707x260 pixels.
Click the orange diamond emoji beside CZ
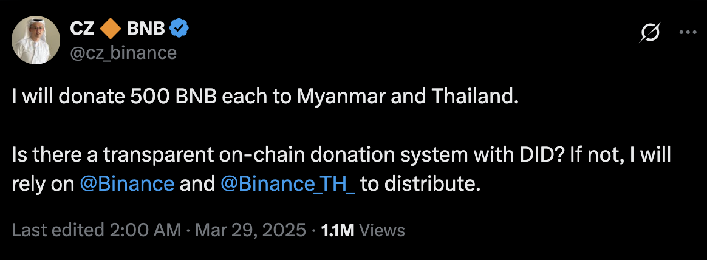(111, 27)
